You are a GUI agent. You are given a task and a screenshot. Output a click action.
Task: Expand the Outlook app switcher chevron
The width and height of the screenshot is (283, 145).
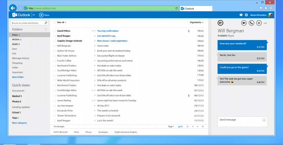pos(34,15)
